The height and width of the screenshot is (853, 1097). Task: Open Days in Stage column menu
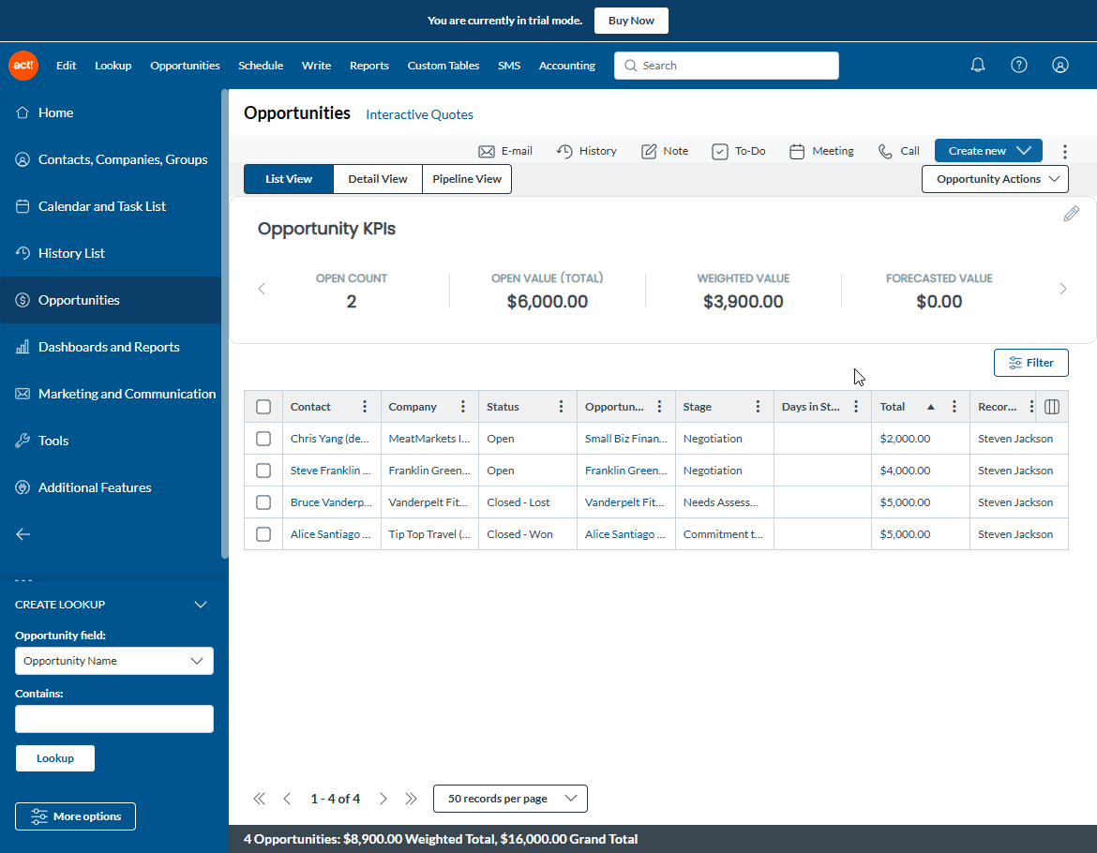[856, 407]
